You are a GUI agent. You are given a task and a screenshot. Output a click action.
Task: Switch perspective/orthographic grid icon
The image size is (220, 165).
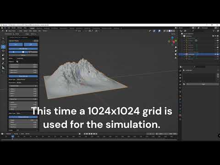click(x=176, y=58)
